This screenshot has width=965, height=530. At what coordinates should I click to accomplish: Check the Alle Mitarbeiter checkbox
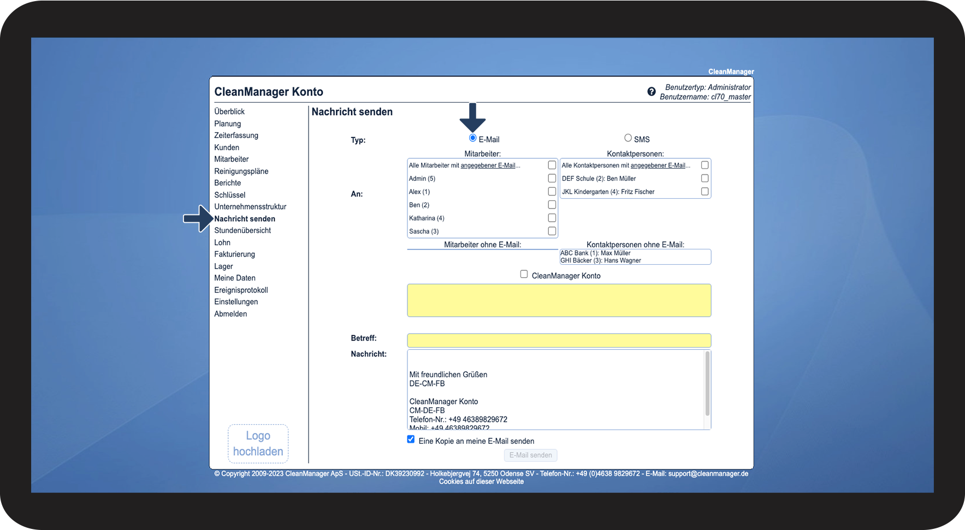point(552,165)
